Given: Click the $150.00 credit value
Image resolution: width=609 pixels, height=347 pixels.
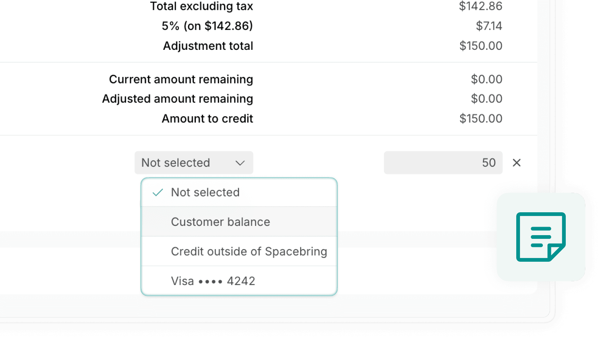Looking at the screenshot, I should click(x=480, y=118).
